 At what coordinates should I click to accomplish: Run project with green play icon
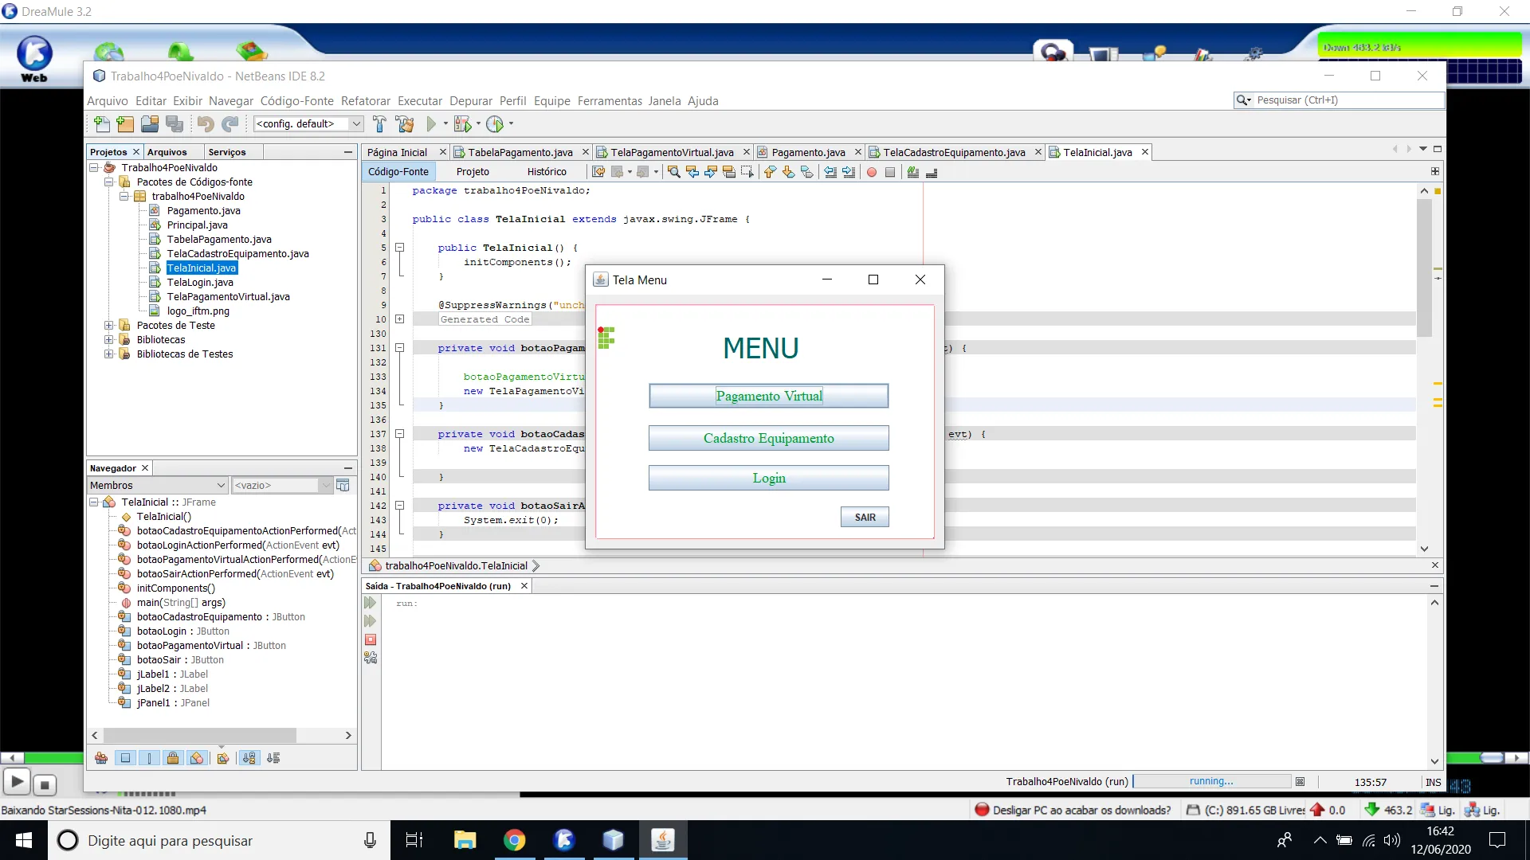[431, 124]
